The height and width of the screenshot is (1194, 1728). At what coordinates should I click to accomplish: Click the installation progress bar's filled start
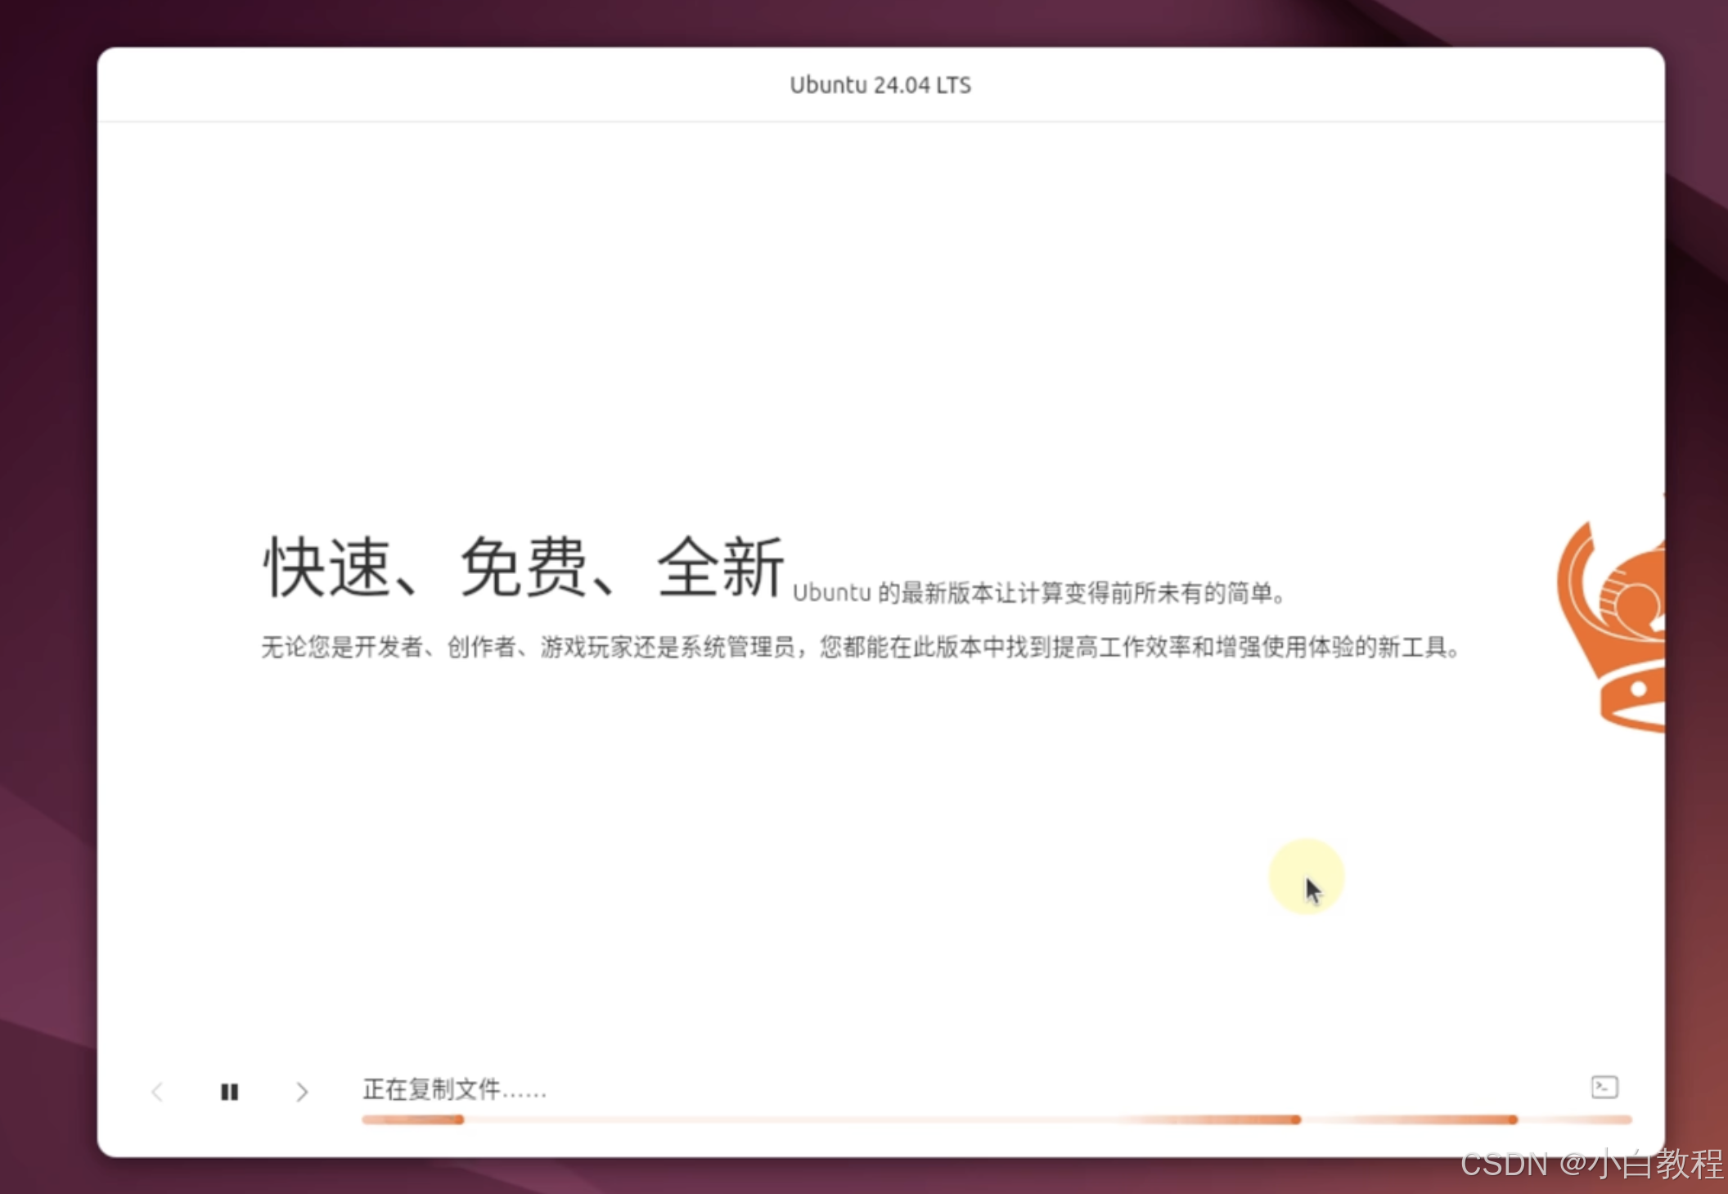pyautogui.click(x=412, y=1120)
